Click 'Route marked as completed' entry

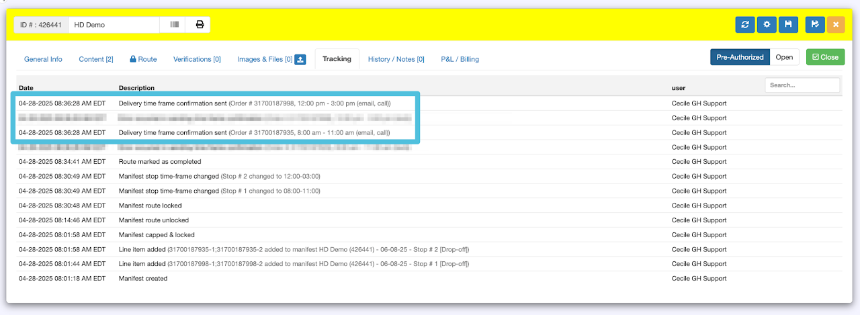pos(160,162)
